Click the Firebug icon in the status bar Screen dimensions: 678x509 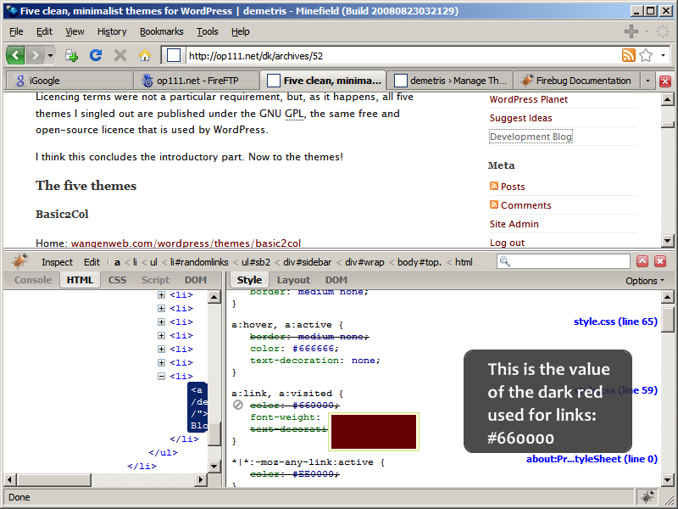click(x=647, y=497)
